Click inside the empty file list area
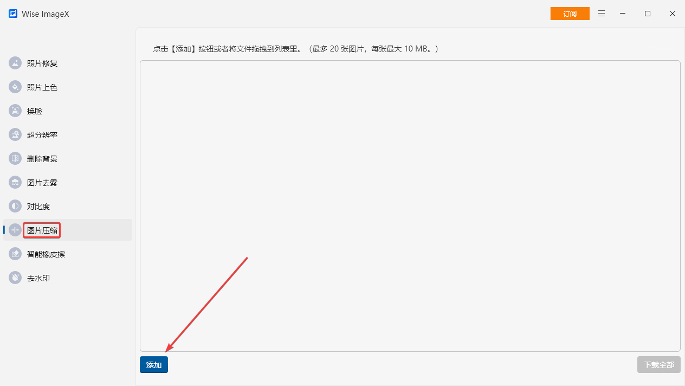The image size is (685, 386). [x=410, y=206]
